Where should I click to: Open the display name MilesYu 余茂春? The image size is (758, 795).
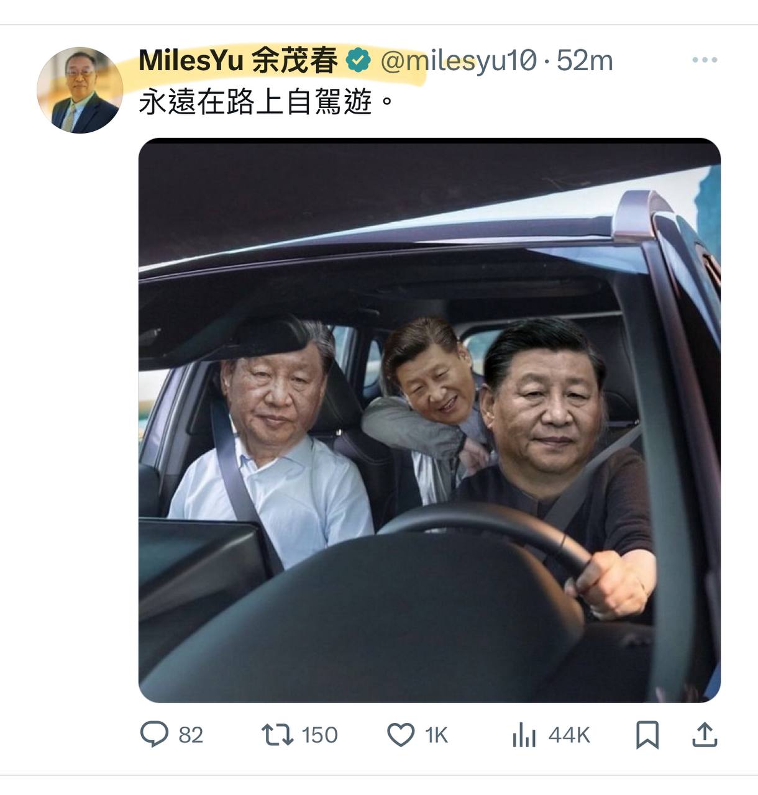click(x=239, y=61)
